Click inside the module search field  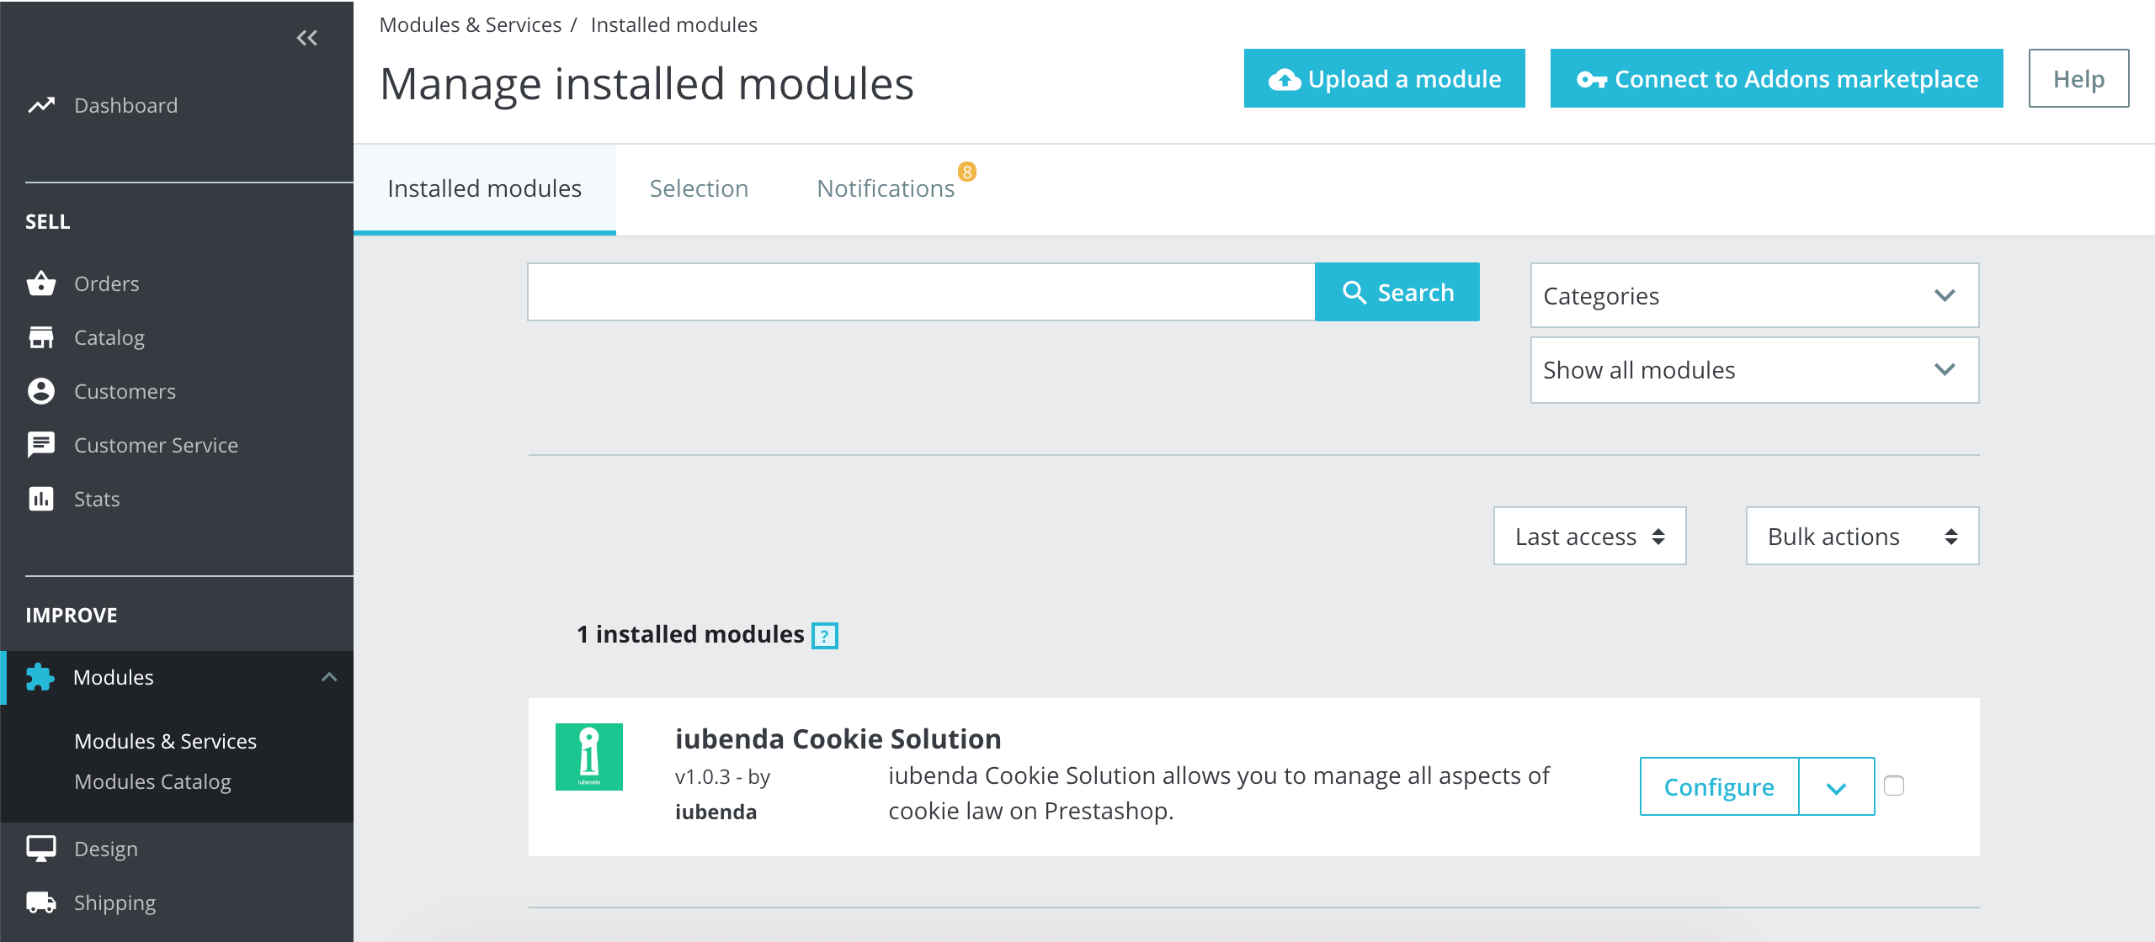pos(918,291)
